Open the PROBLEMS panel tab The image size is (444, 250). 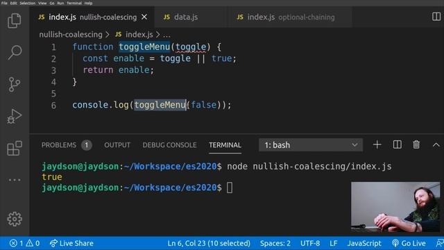tap(59, 145)
